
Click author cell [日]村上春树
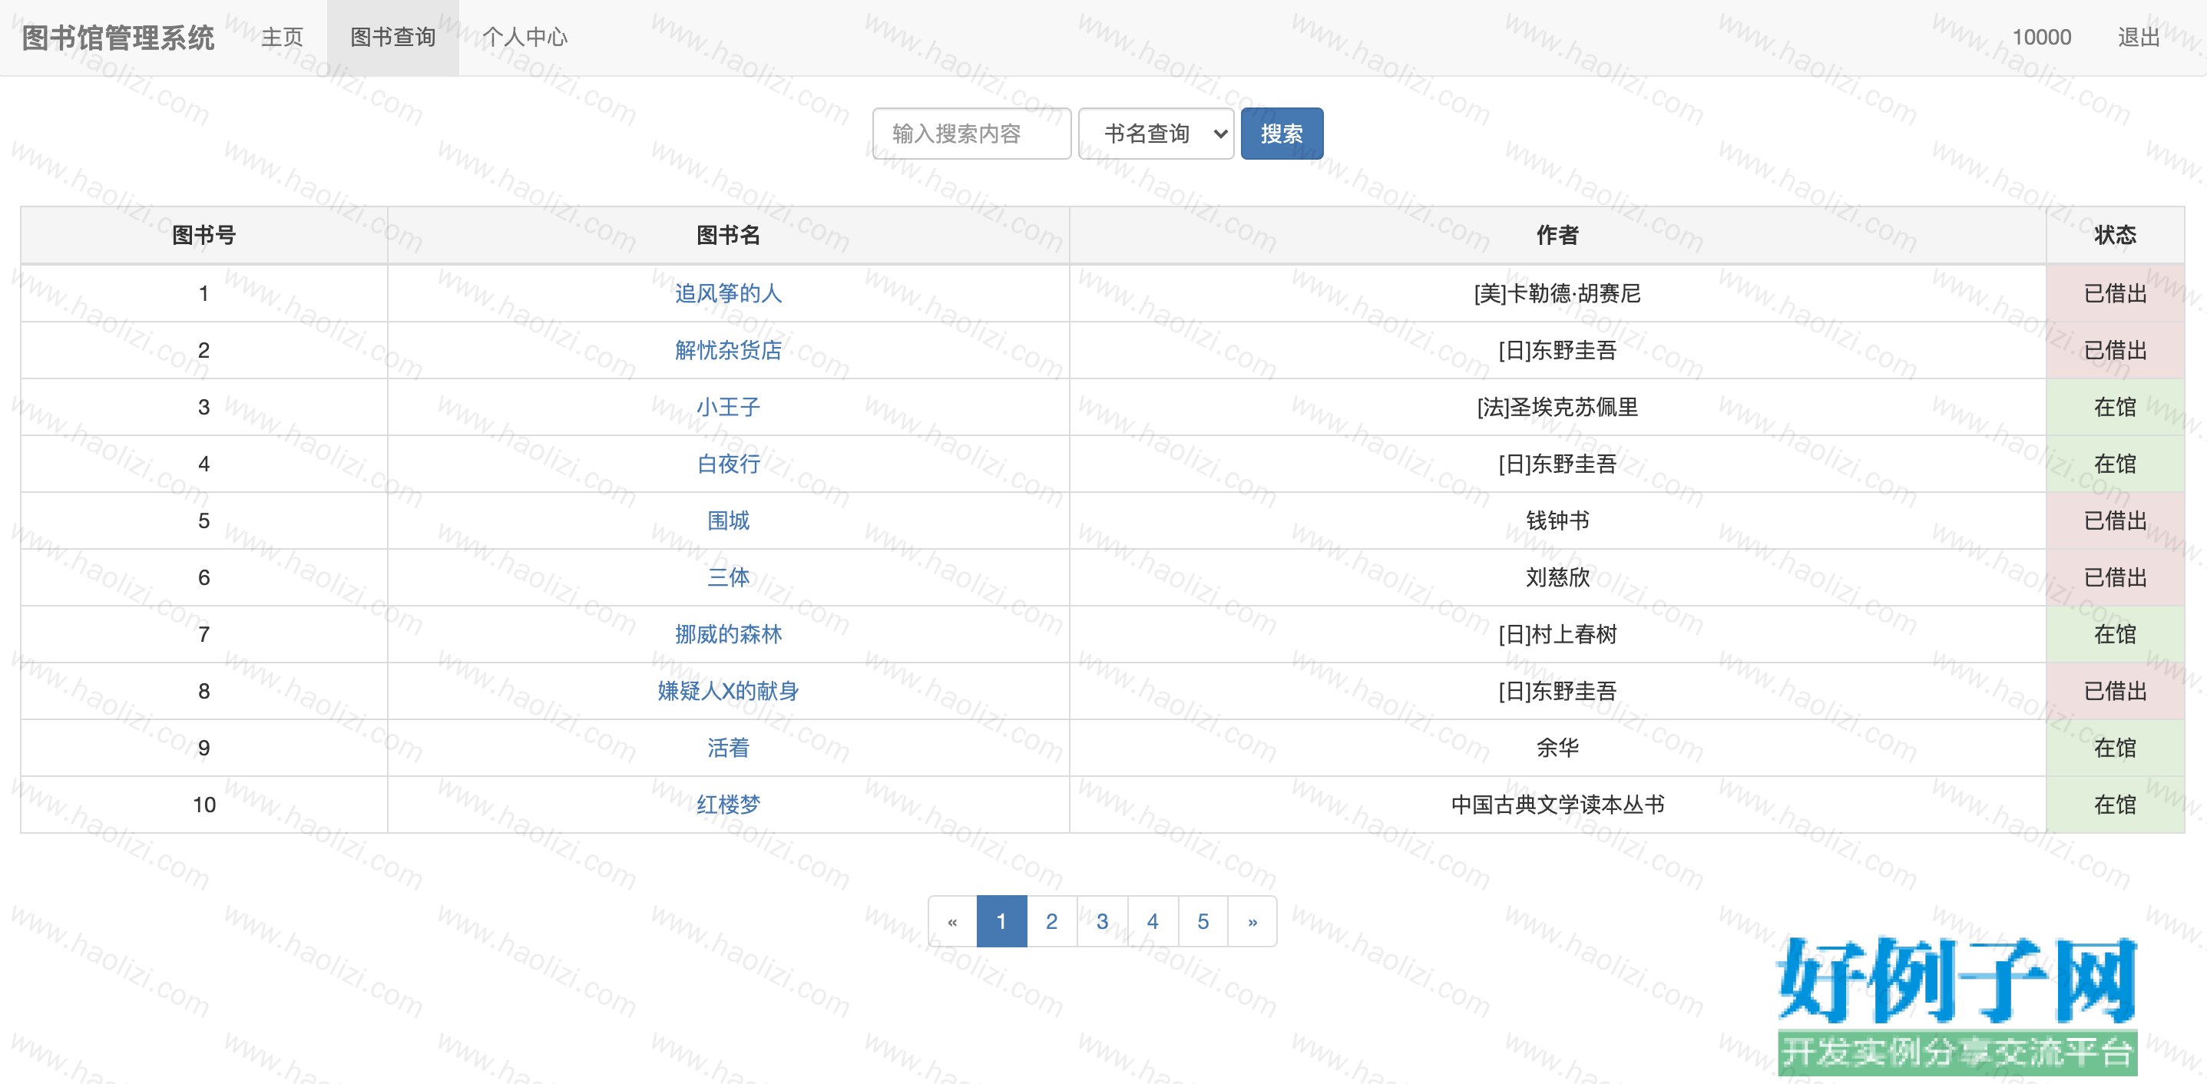[x=1557, y=634]
